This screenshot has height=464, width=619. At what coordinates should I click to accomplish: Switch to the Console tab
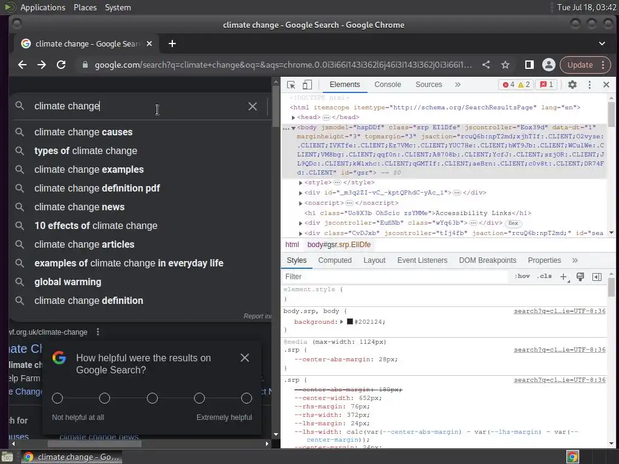[387, 85]
